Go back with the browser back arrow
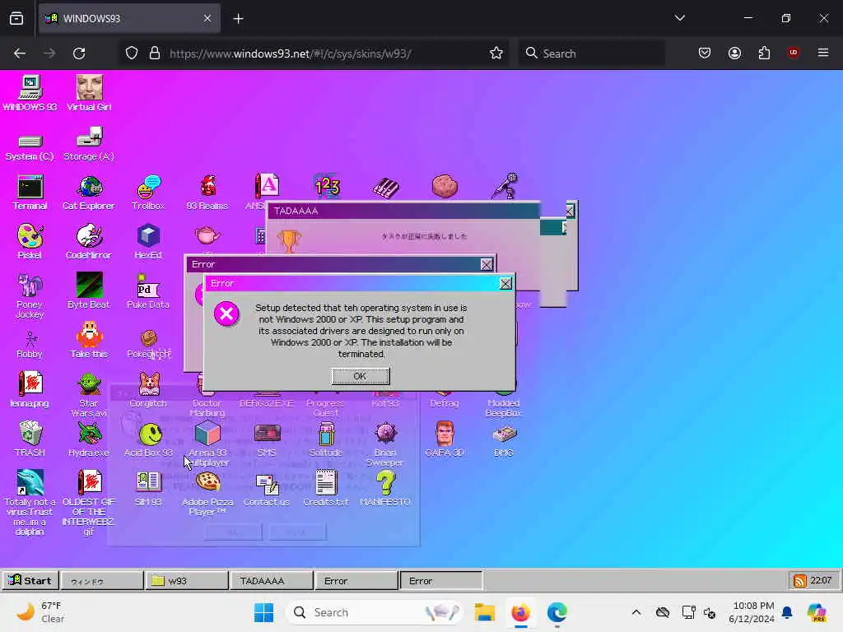843x632 pixels. click(x=20, y=53)
